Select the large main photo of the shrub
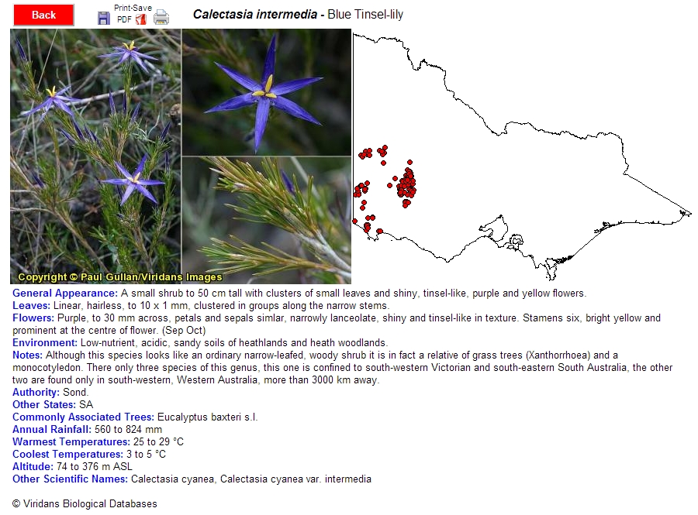 pos(93,155)
